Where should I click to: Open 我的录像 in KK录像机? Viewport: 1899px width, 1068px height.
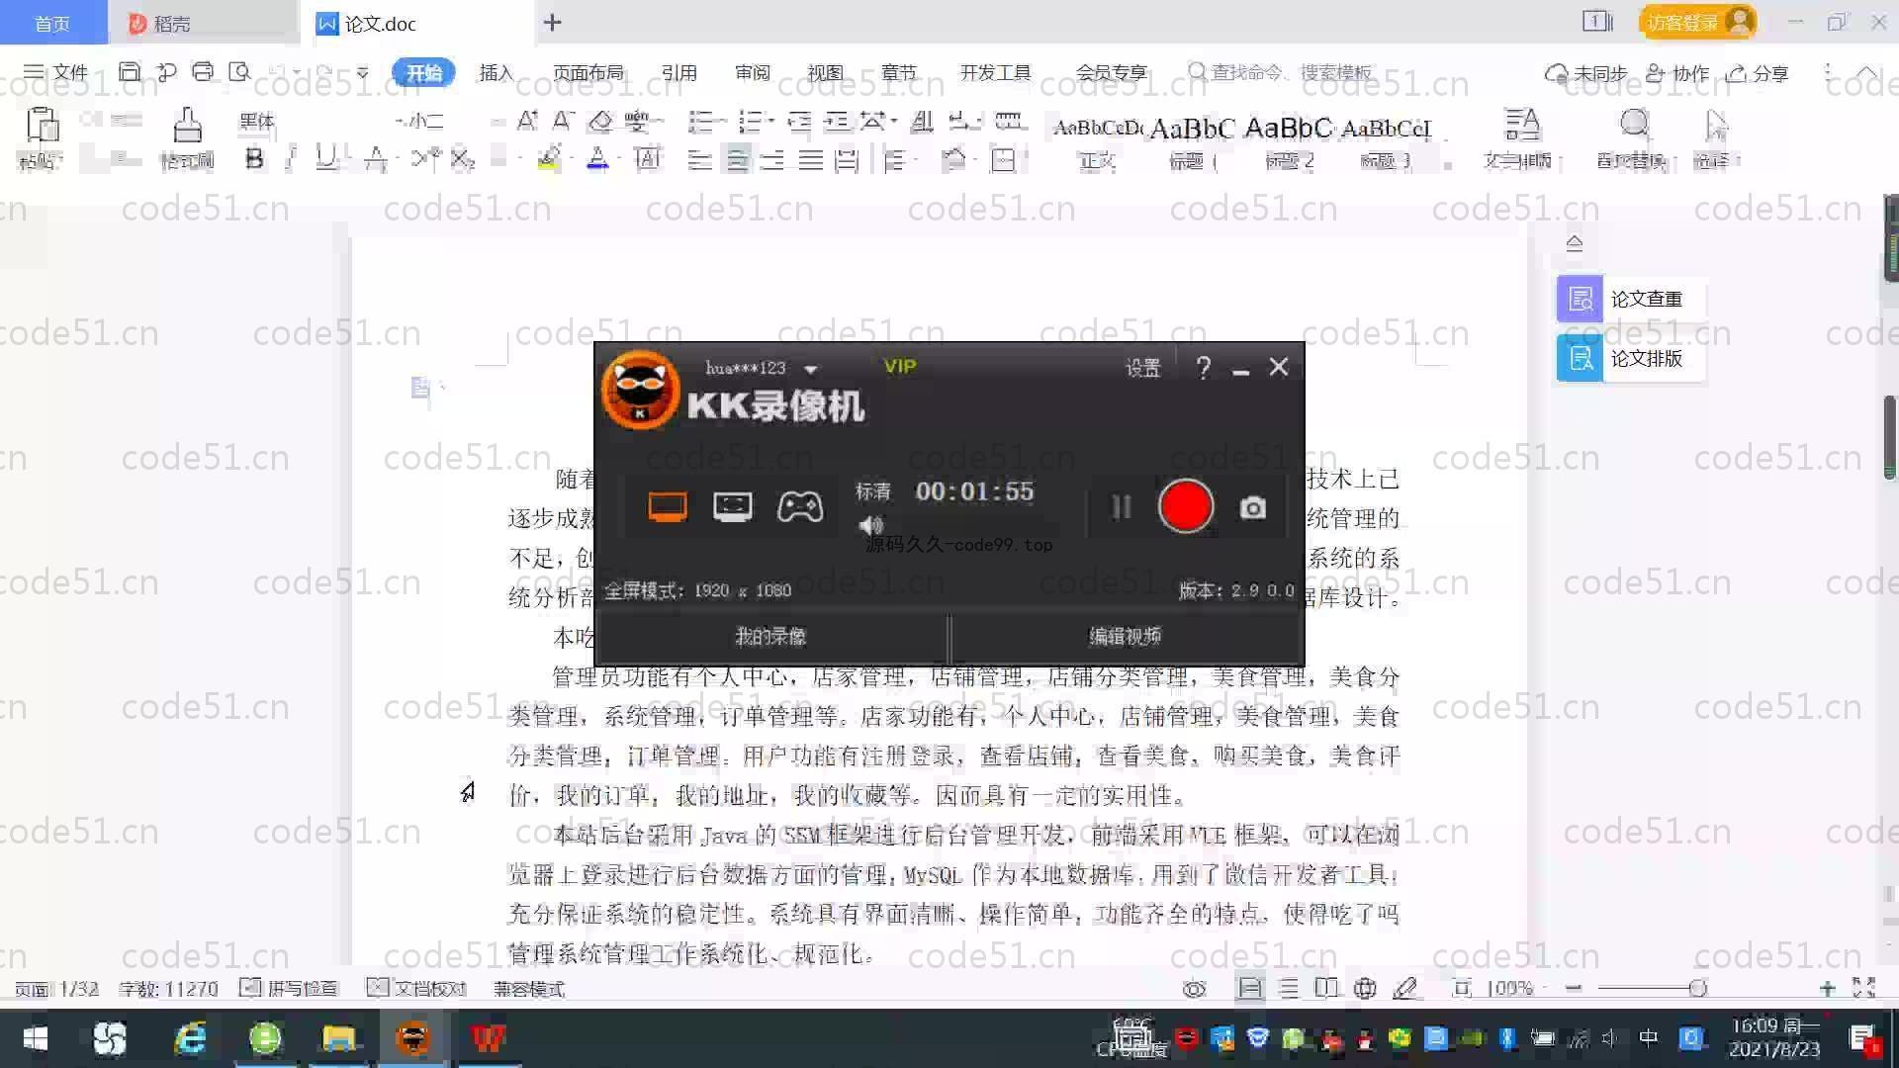pyautogui.click(x=770, y=636)
